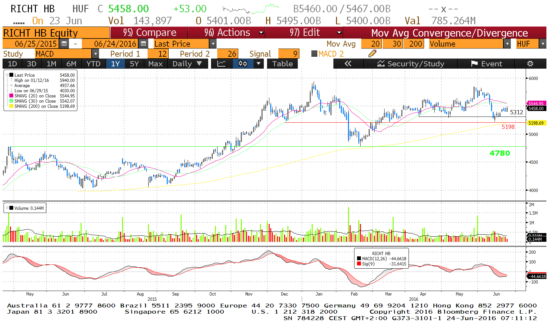Image resolution: width=549 pixels, height=324 pixels.
Task: Select the YTD range tab
Action: click(x=93, y=64)
